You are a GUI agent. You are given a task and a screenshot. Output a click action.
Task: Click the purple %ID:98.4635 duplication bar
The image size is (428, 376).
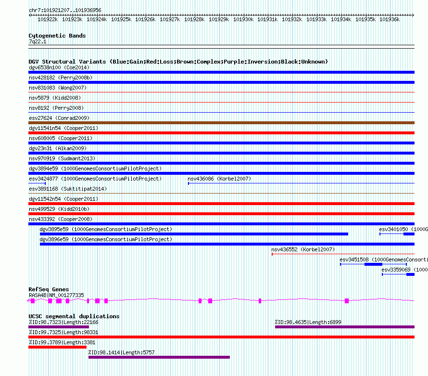(x=345, y=327)
